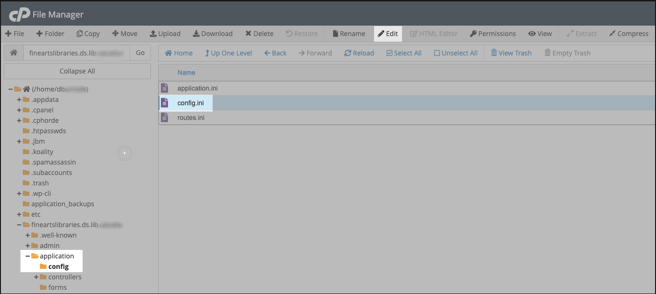Go to Home in navigation bar

(x=178, y=53)
